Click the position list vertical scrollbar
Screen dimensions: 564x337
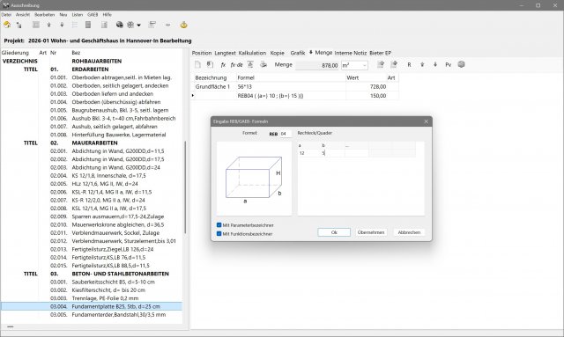click(x=185, y=187)
